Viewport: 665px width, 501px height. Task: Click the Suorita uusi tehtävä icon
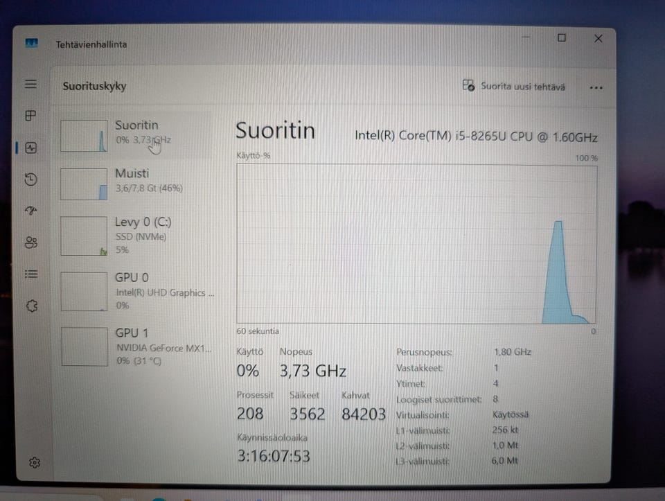pos(468,85)
